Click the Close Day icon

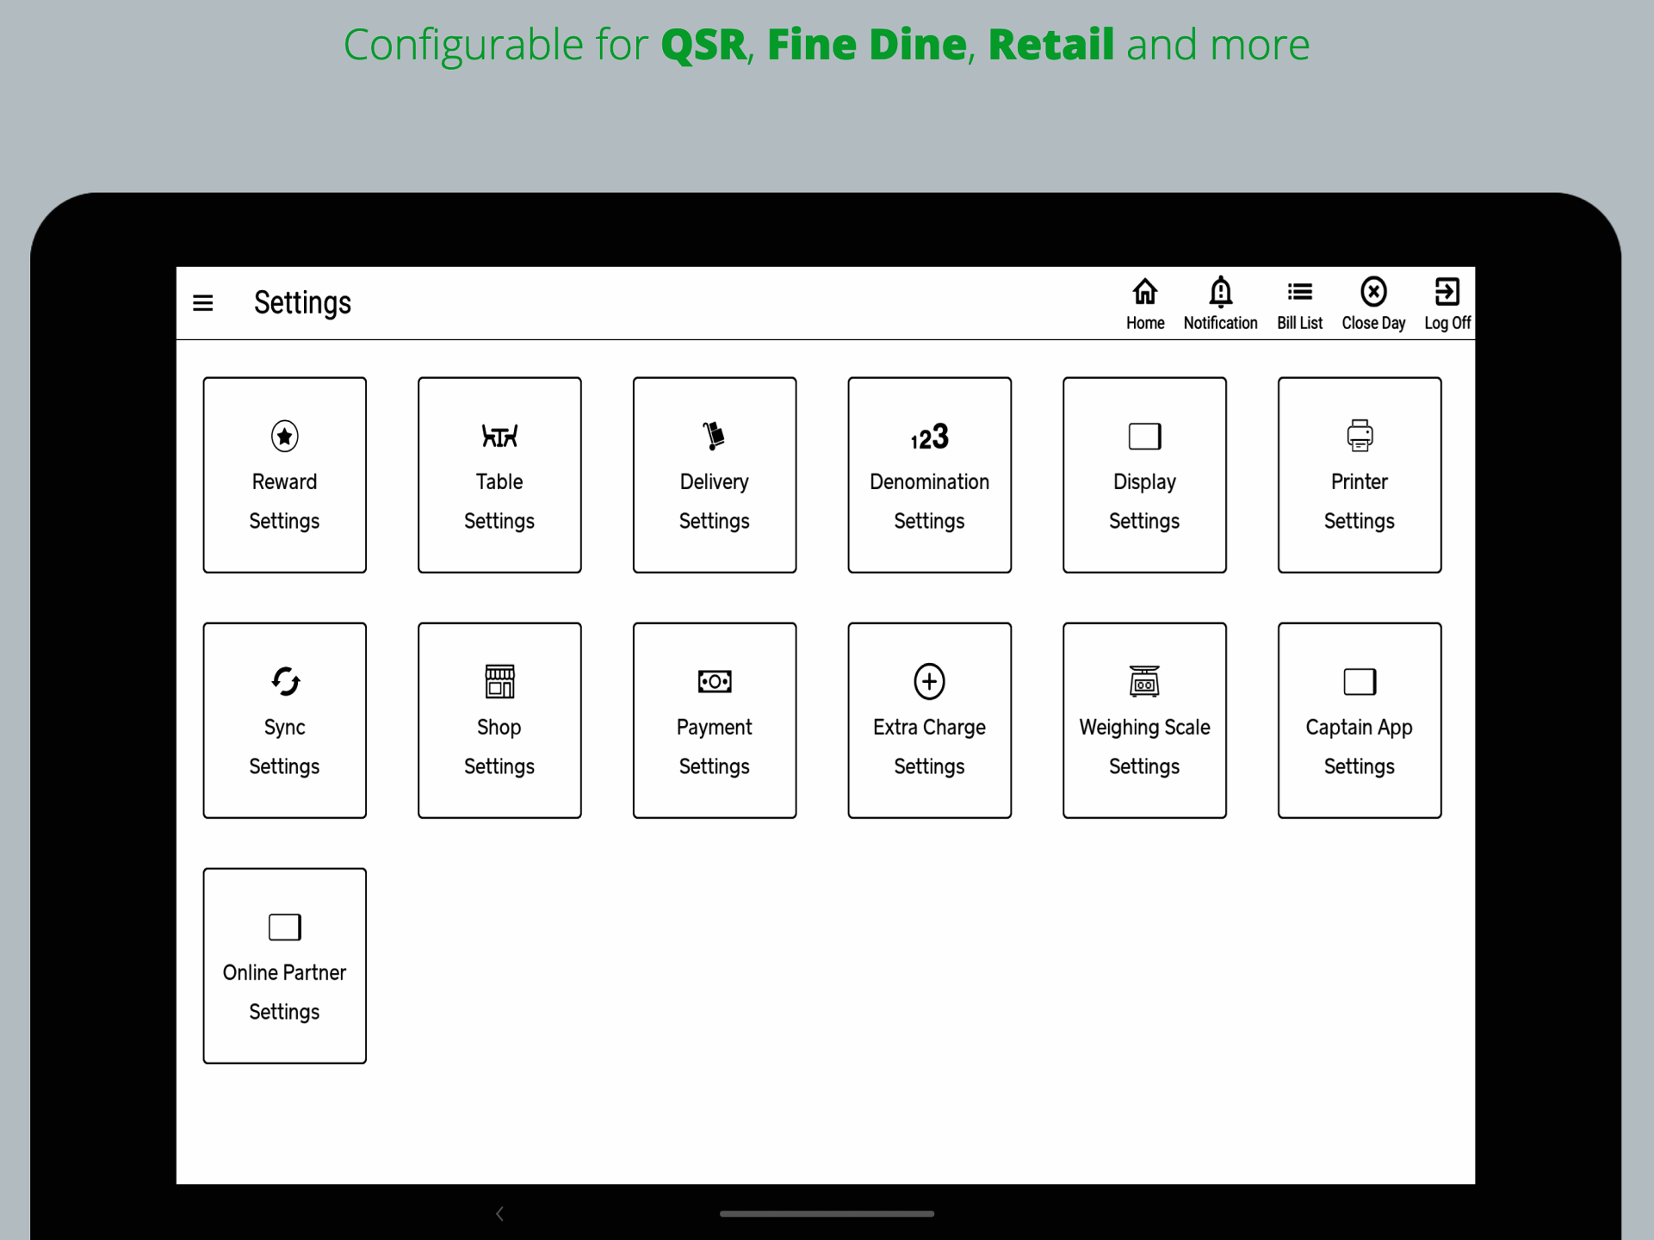pyautogui.click(x=1373, y=303)
